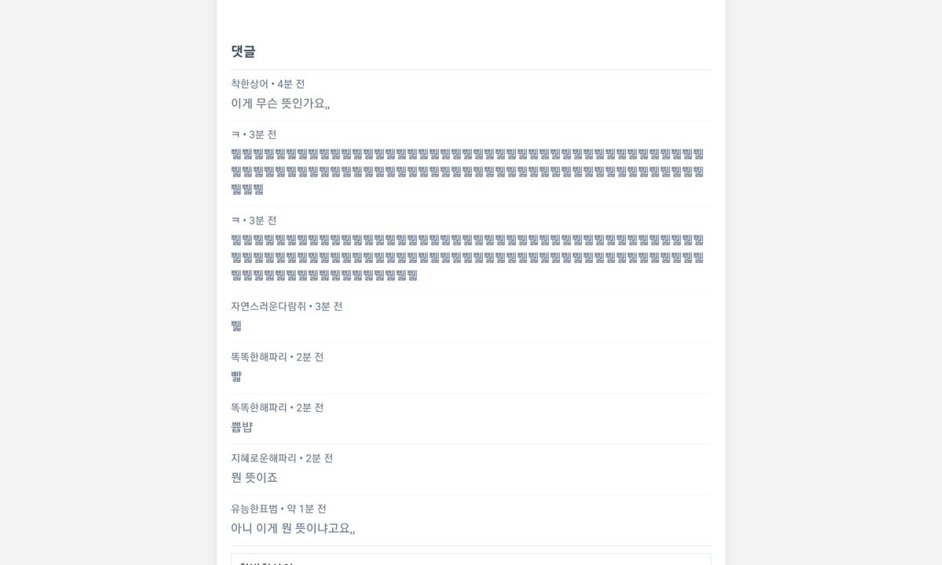The height and width of the screenshot is (565, 942).
Task: Select the comment text "이게 무슨 뜻인가요,,"
Action: [280, 104]
